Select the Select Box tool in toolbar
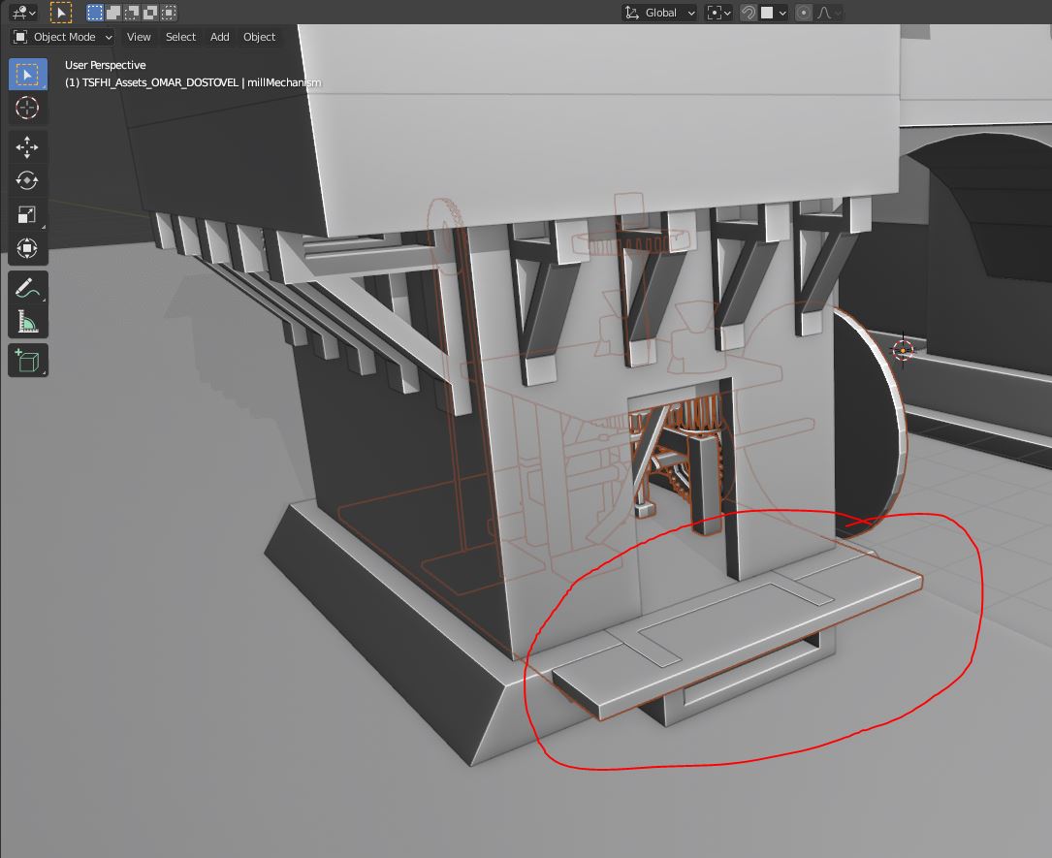The width and height of the screenshot is (1052, 858). coord(27,75)
